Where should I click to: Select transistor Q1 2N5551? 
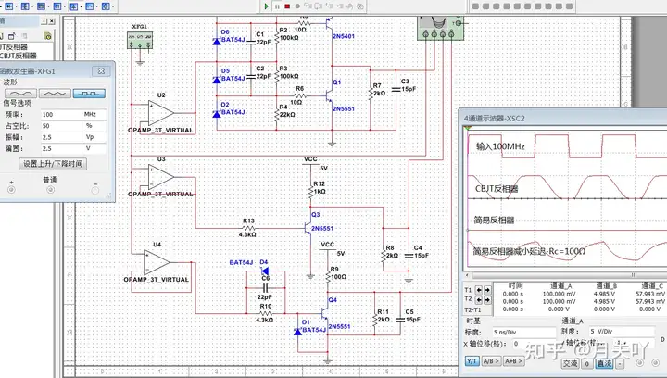point(330,95)
